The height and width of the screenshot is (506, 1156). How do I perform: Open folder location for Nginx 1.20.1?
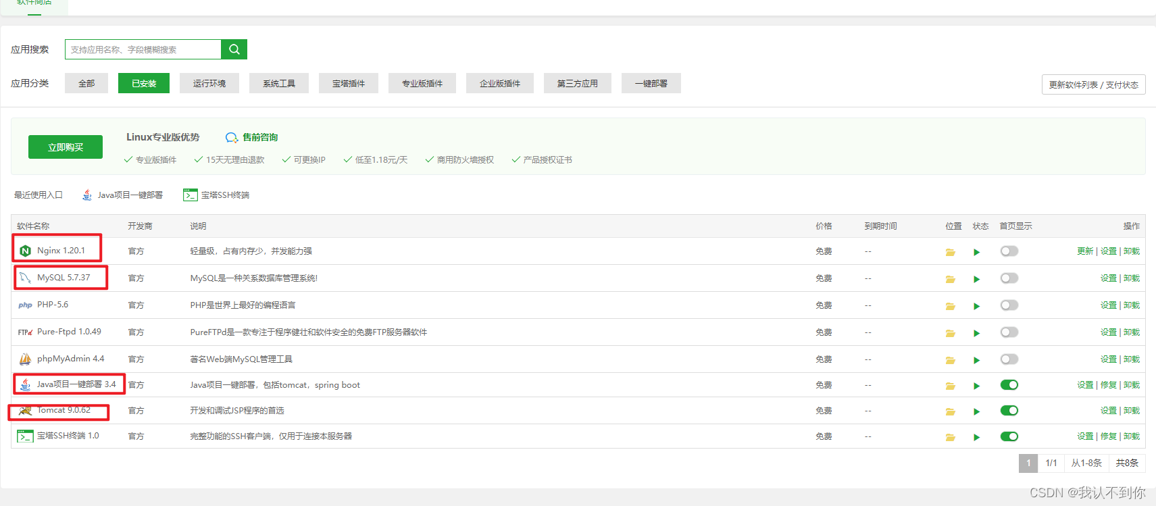pos(950,252)
